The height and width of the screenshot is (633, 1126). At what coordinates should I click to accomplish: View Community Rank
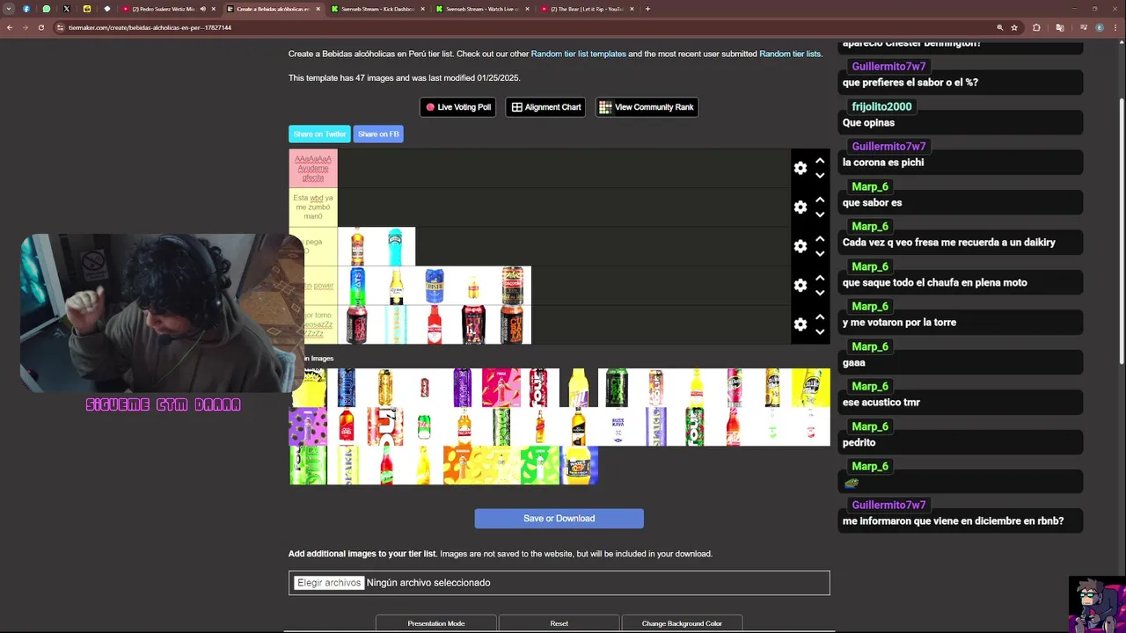tap(647, 107)
